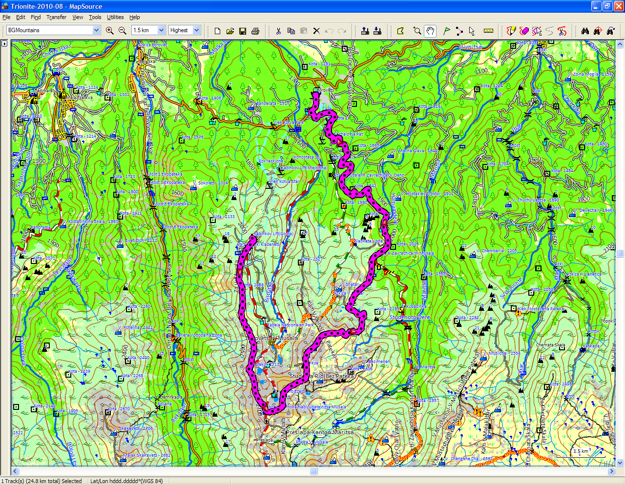Click the Lat/Lon WGS 84 status field
The width and height of the screenshot is (625, 485).
click(x=126, y=481)
